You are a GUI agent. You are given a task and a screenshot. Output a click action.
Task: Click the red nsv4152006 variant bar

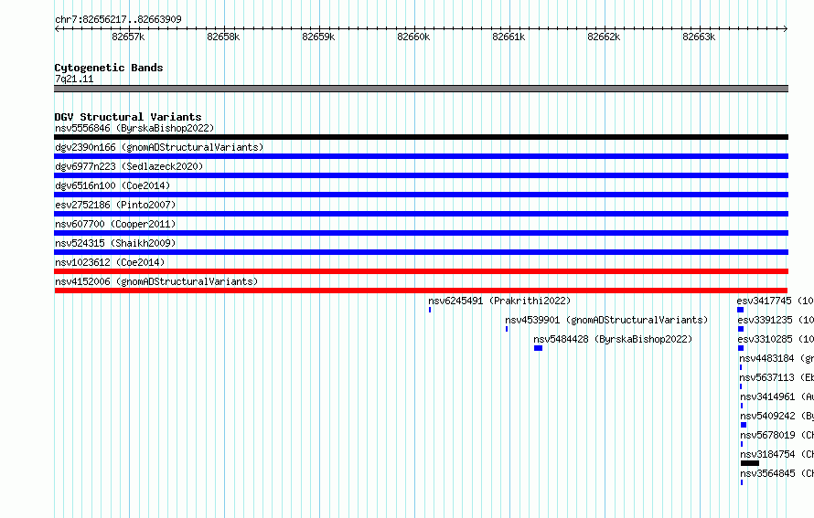pyautogui.click(x=421, y=291)
